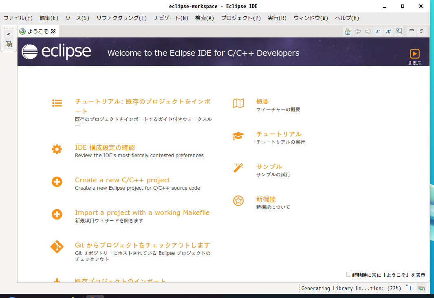Open the ナビゲート(N) menu
The width and height of the screenshot is (434, 298).
171,18
